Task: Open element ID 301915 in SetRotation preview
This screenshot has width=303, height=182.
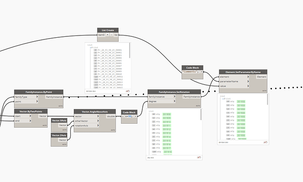Action: pyautogui.click(x=166, y=140)
